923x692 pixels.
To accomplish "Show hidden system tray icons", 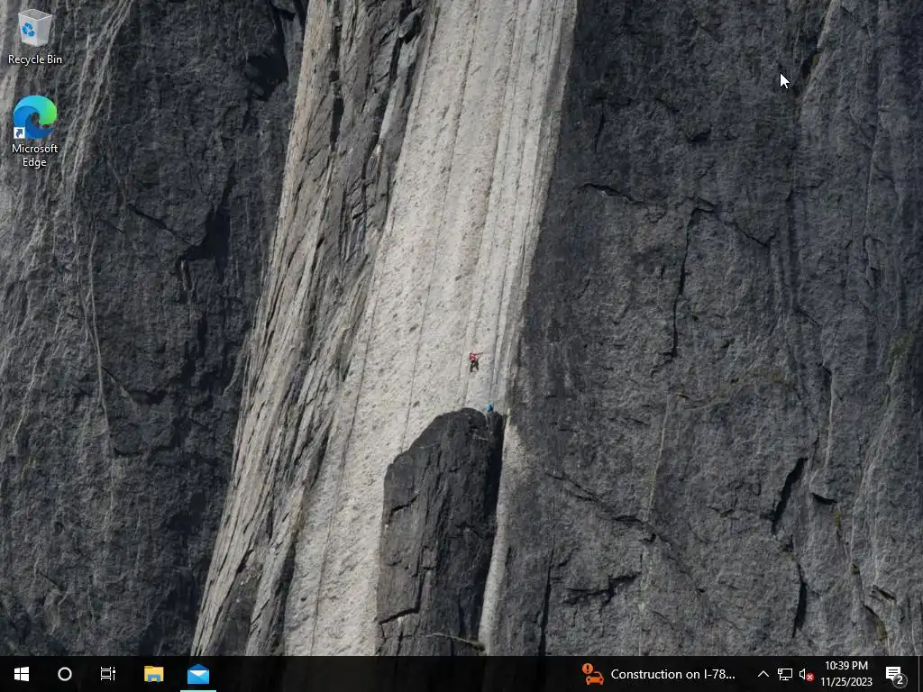I will click(x=763, y=674).
